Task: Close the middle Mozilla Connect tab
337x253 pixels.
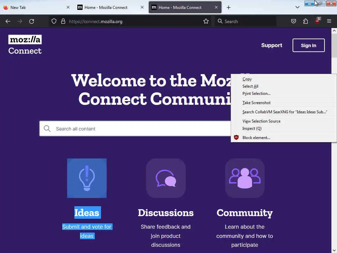Action: coord(142,7)
